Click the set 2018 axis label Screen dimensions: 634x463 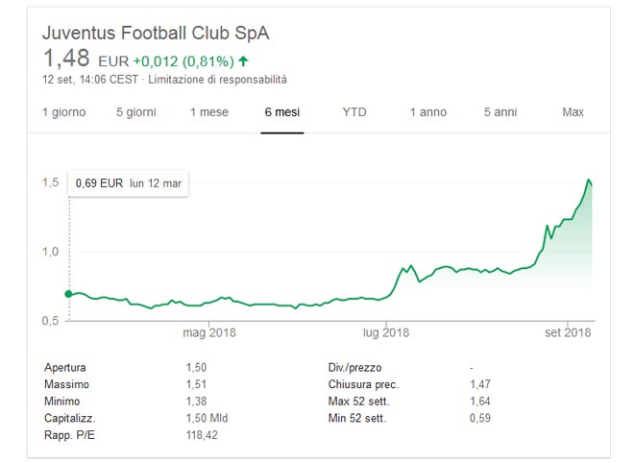pyautogui.click(x=567, y=333)
